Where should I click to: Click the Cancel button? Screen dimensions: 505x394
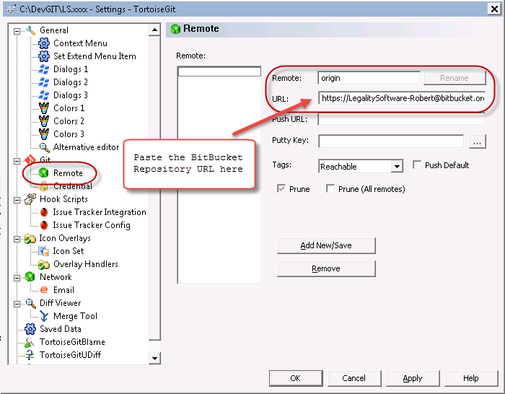(354, 378)
